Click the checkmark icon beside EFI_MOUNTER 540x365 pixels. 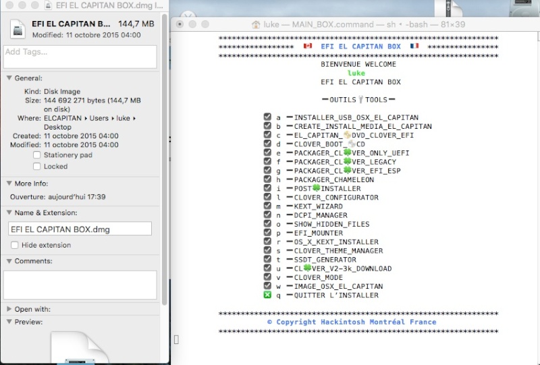[267, 233]
